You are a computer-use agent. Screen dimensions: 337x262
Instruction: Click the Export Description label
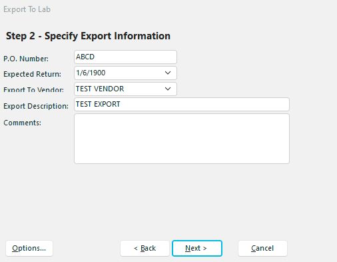[36, 106]
